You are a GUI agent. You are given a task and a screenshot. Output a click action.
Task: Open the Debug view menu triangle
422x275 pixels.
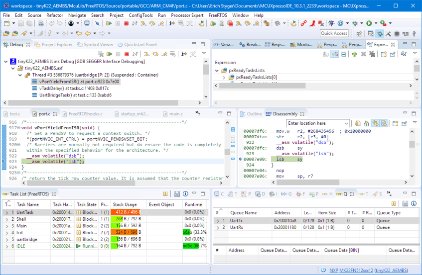pyautogui.click(x=204, y=53)
